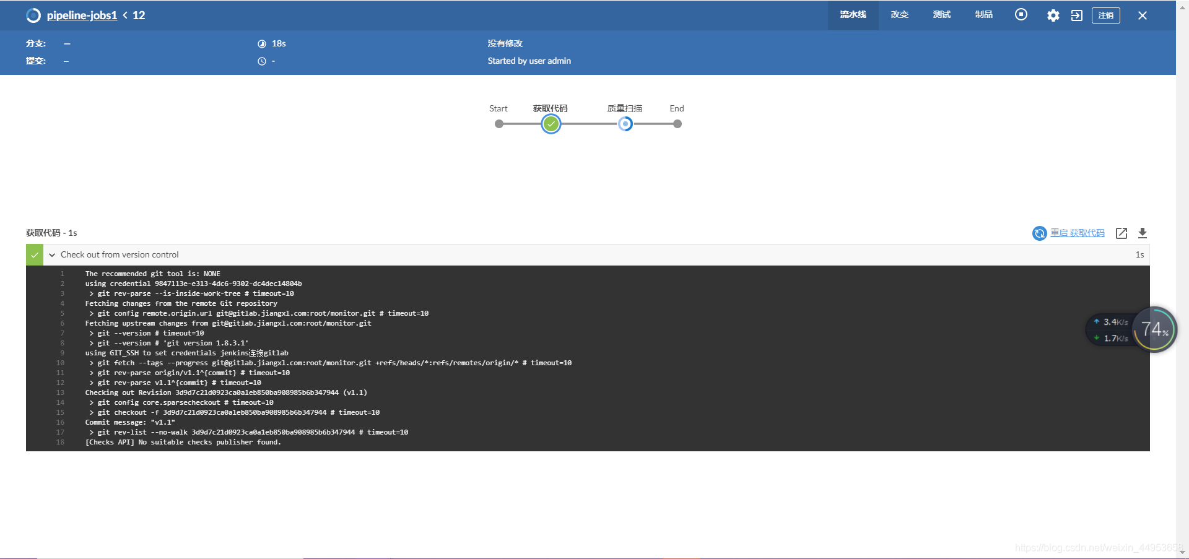Collapse the Check out from version control step
Viewport: 1189px width, 559px height.
click(52, 255)
